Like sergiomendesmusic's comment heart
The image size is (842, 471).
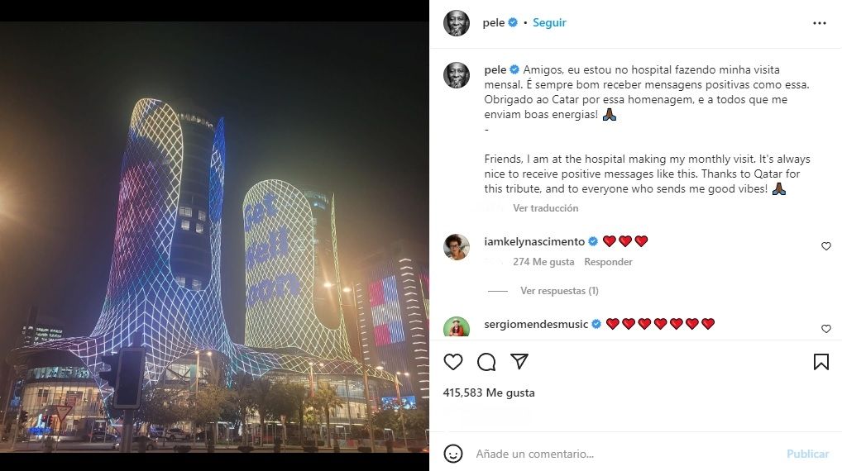click(826, 329)
